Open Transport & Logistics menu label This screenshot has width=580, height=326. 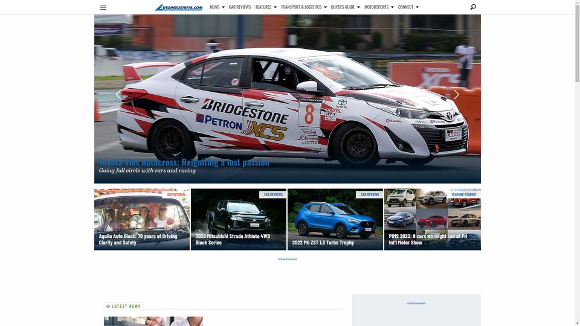click(x=301, y=7)
